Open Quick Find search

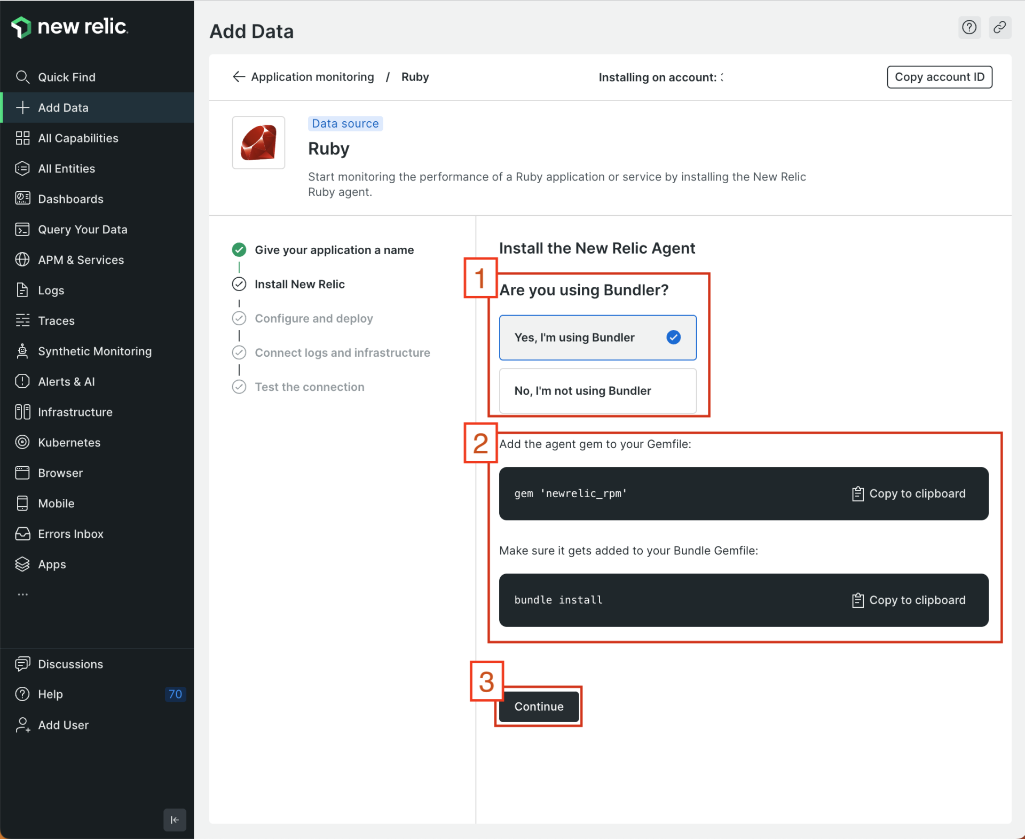tap(67, 77)
